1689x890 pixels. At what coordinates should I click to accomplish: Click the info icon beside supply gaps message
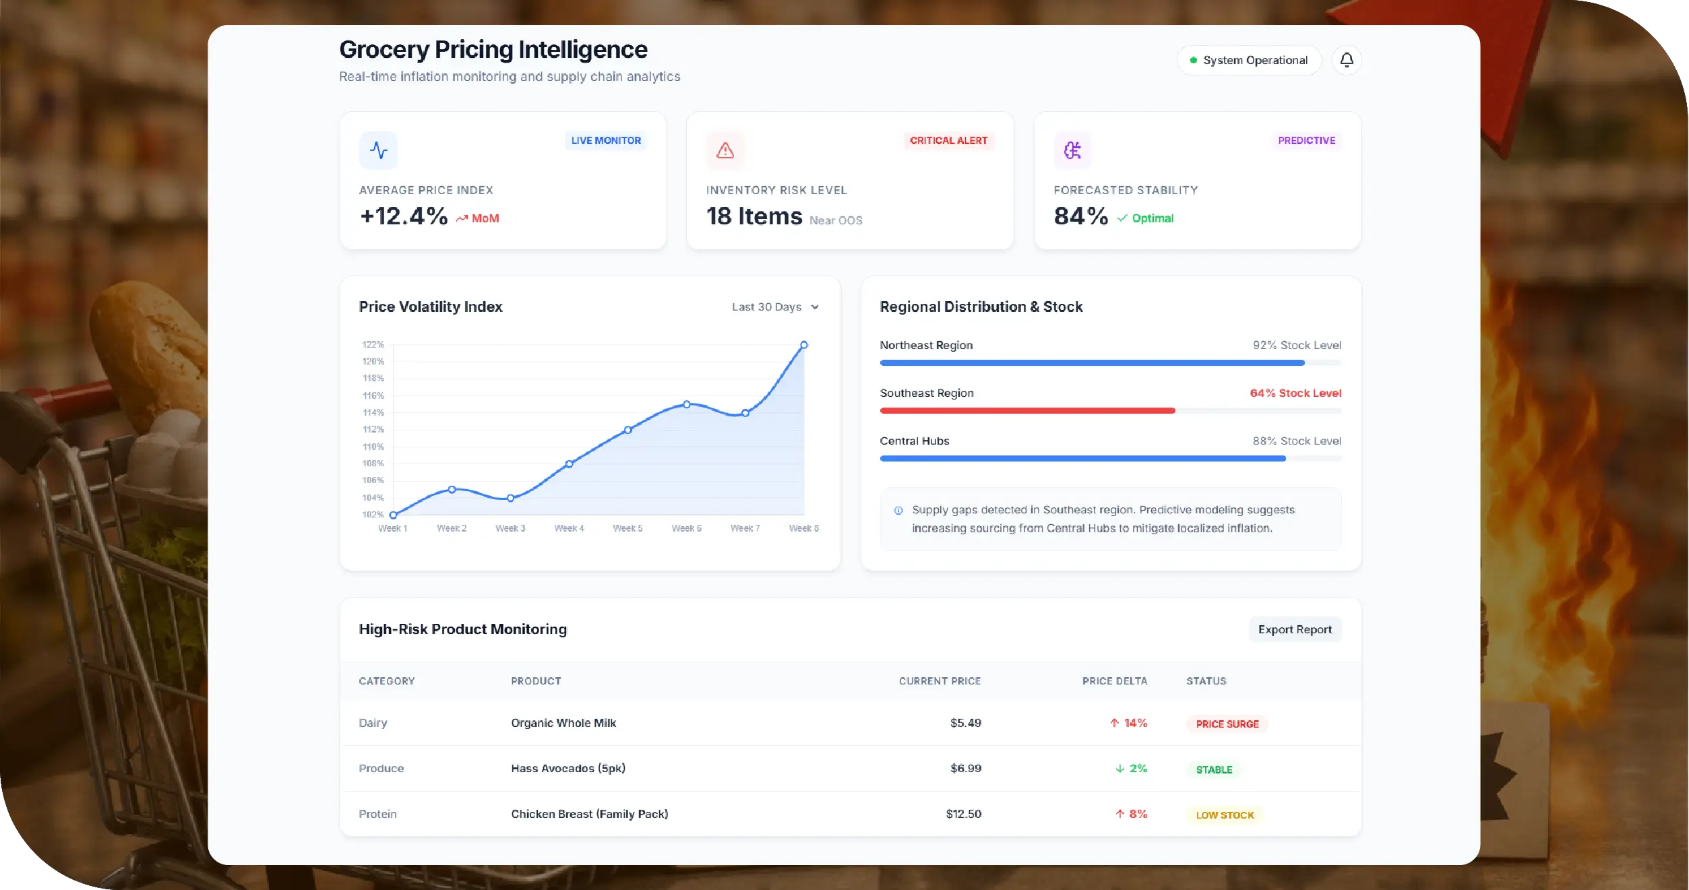pyautogui.click(x=898, y=511)
